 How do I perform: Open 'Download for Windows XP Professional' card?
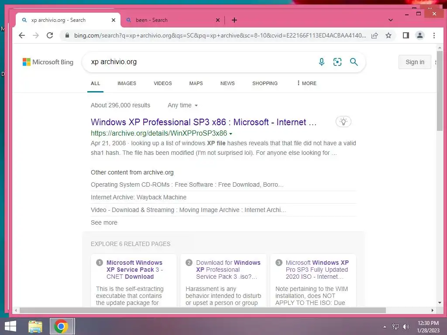pos(228,270)
